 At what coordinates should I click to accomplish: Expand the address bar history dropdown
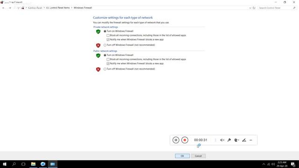coord(250,8)
